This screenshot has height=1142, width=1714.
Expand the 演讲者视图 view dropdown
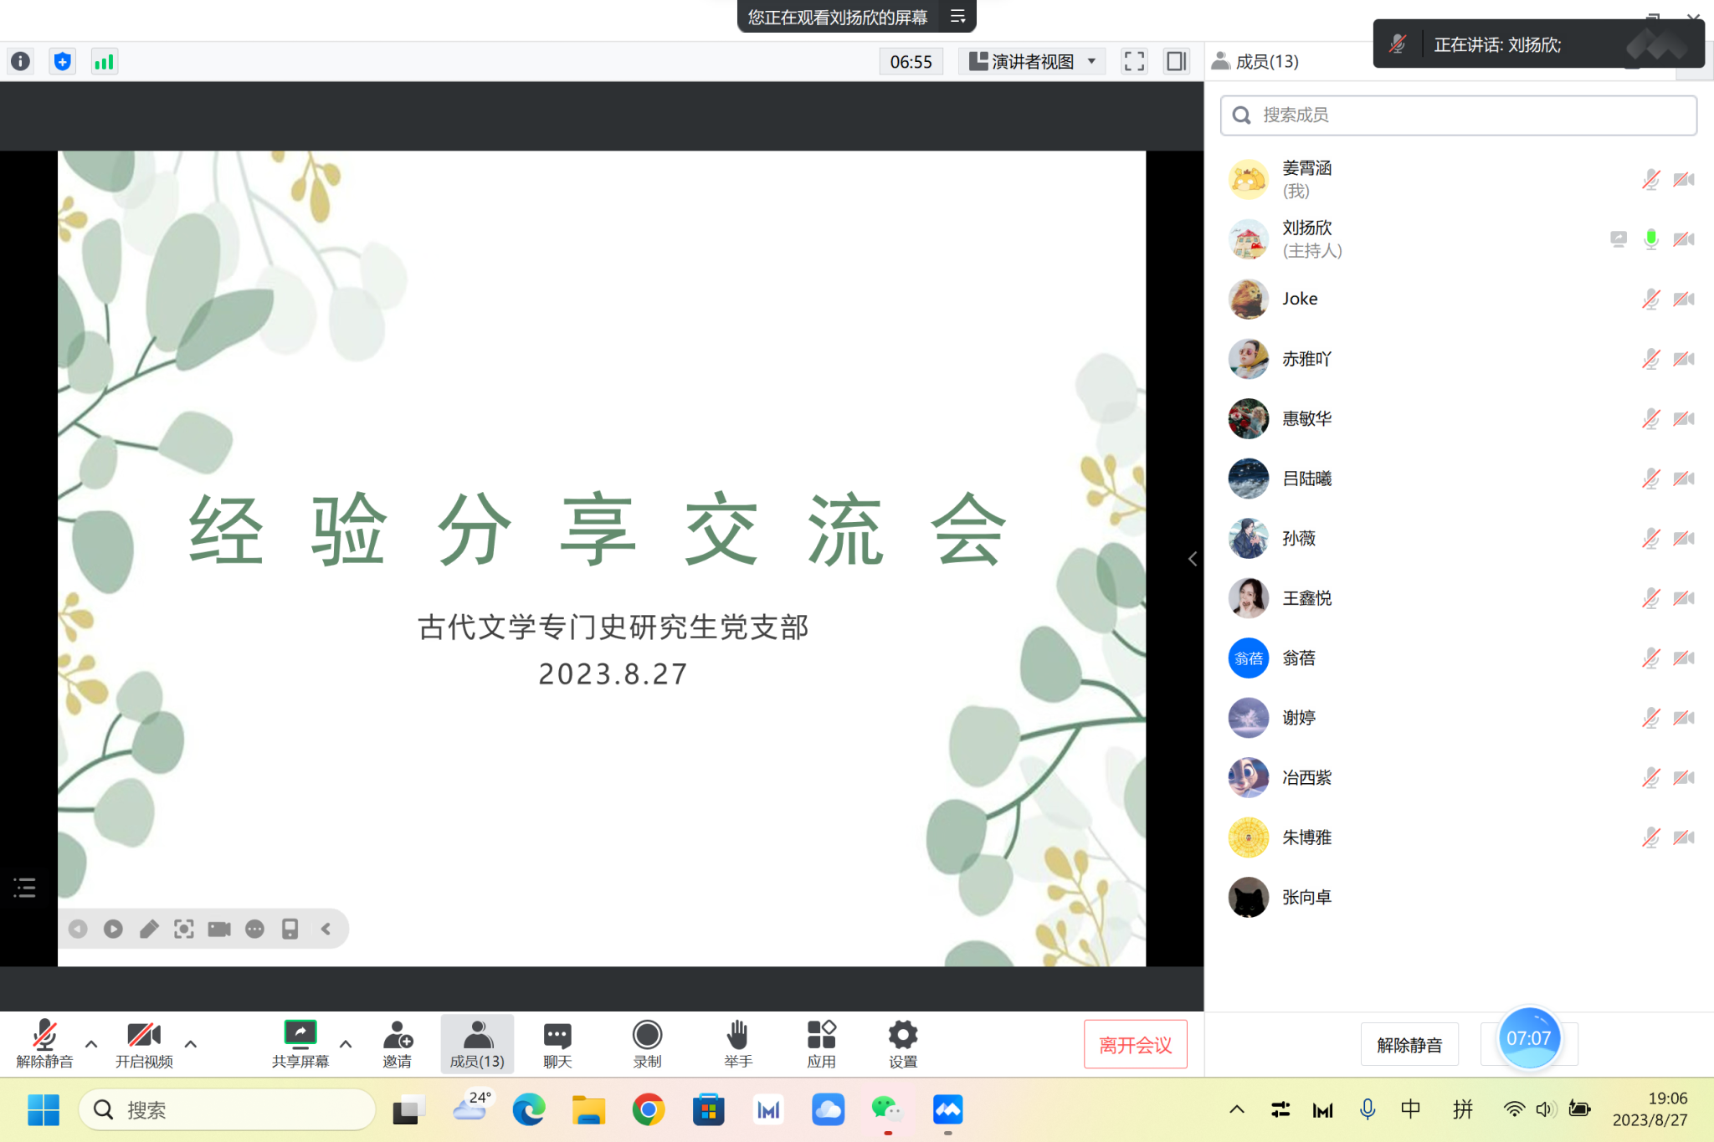pyautogui.click(x=1033, y=61)
